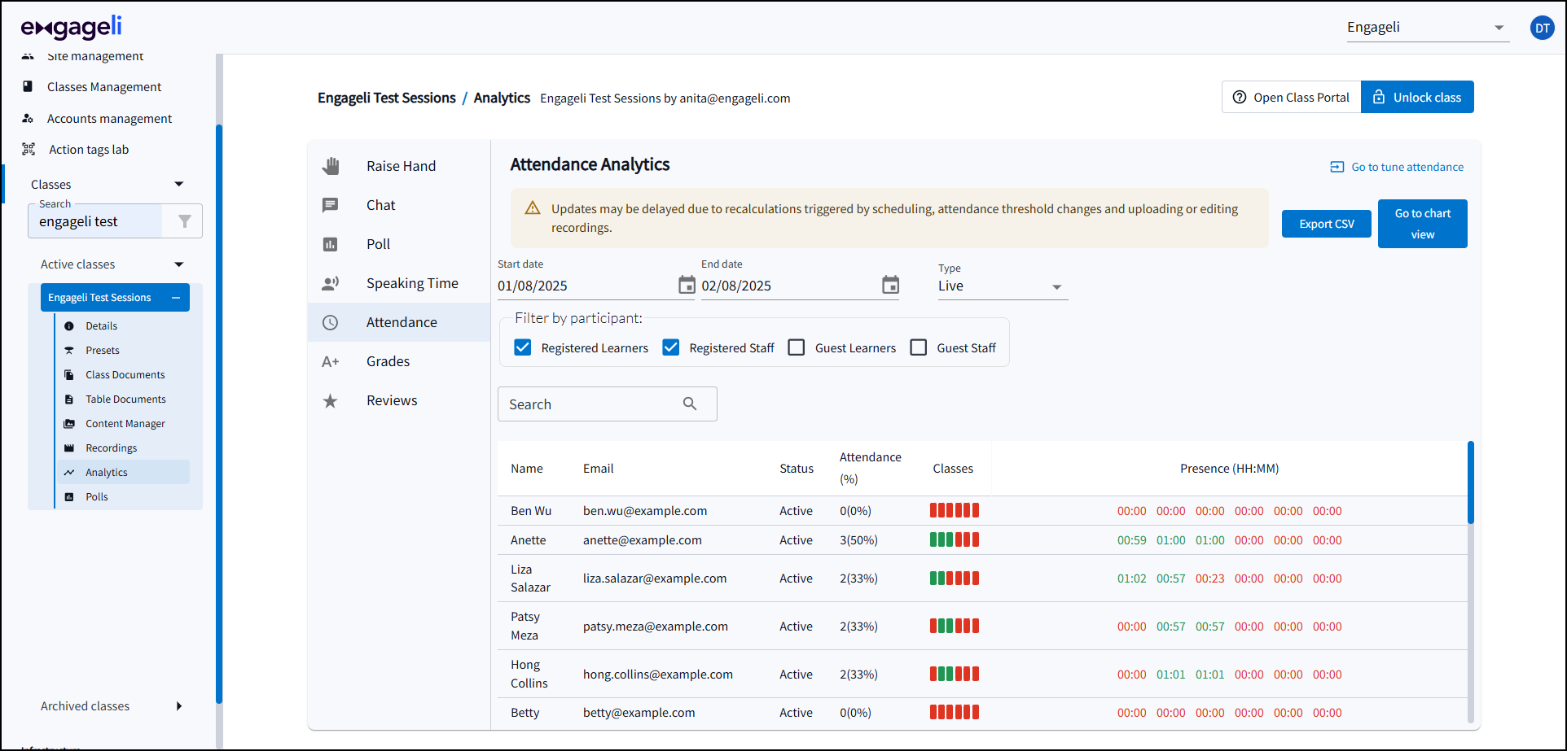Image resolution: width=1567 pixels, height=751 pixels.
Task: Open the Speaking Time analytics tab
Action: 399,283
